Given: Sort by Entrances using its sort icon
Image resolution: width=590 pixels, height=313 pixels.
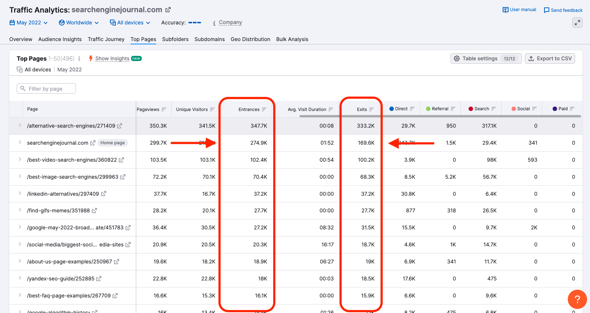Looking at the screenshot, I should (264, 110).
